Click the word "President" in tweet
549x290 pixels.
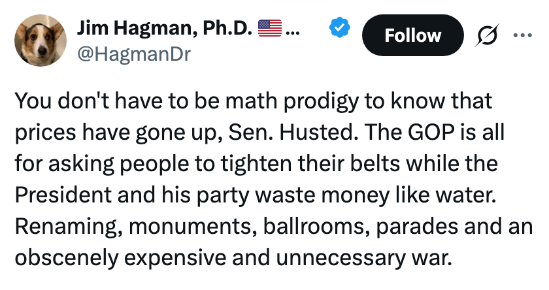61,195
